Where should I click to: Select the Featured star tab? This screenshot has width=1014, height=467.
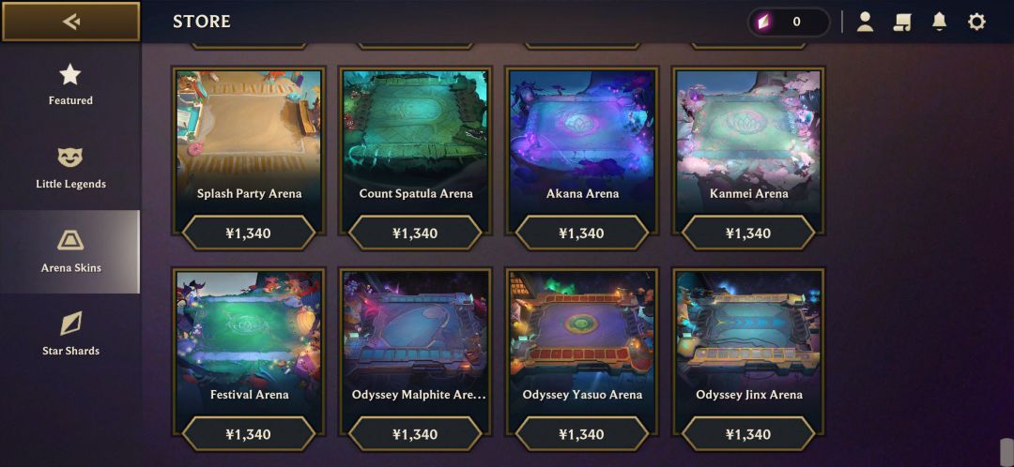pos(70,84)
